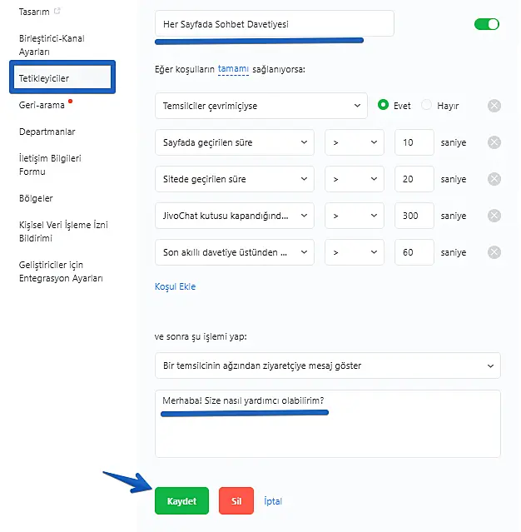
Task: Remove the 'Temsilciler çevrimiçiyse' condition
Action: (x=494, y=106)
